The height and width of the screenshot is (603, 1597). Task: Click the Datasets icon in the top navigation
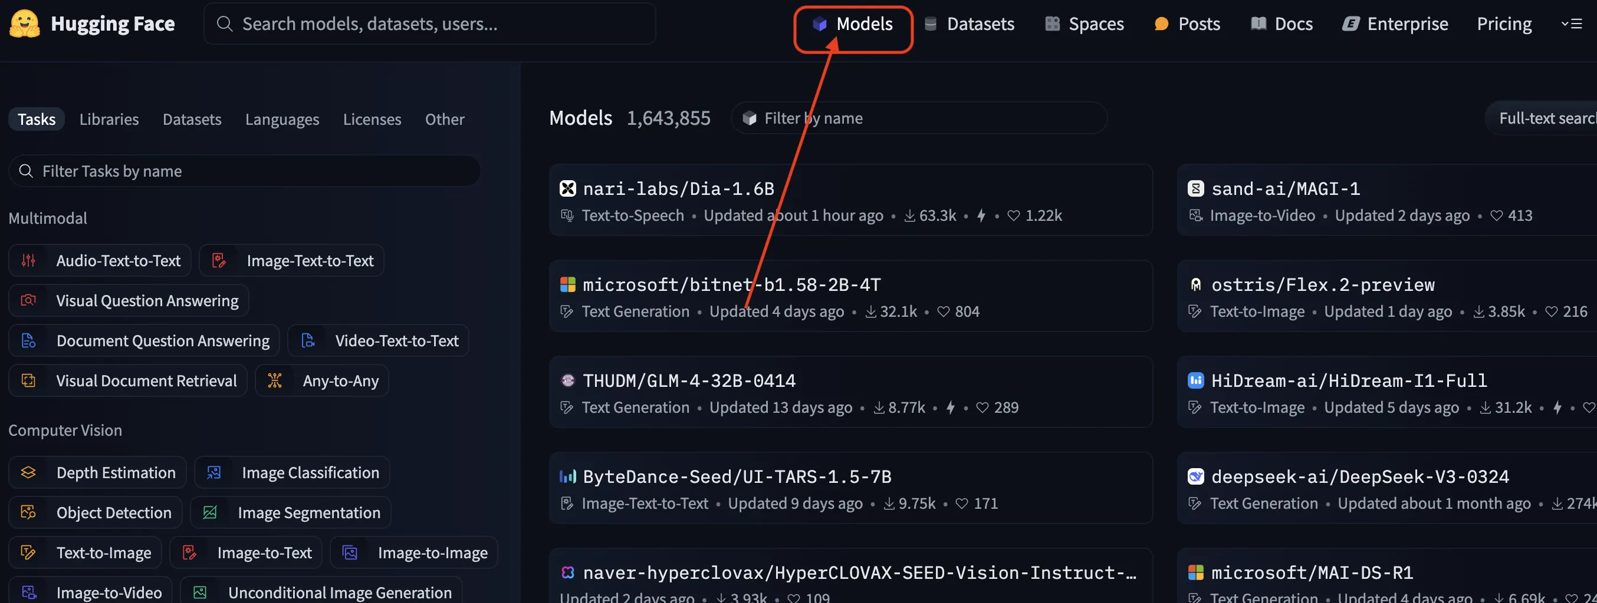(930, 24)
